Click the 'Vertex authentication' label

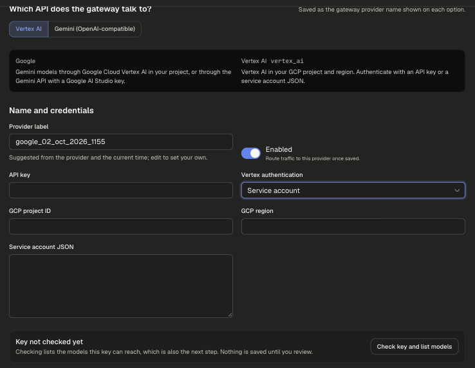click(272, 175)
